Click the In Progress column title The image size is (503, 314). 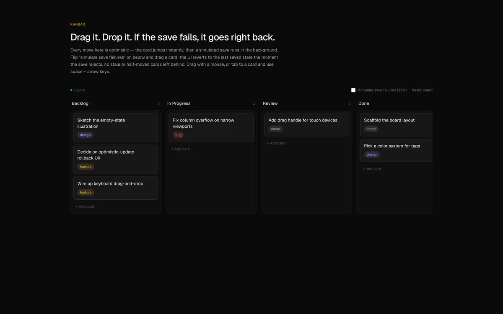[x=179, y=103]
